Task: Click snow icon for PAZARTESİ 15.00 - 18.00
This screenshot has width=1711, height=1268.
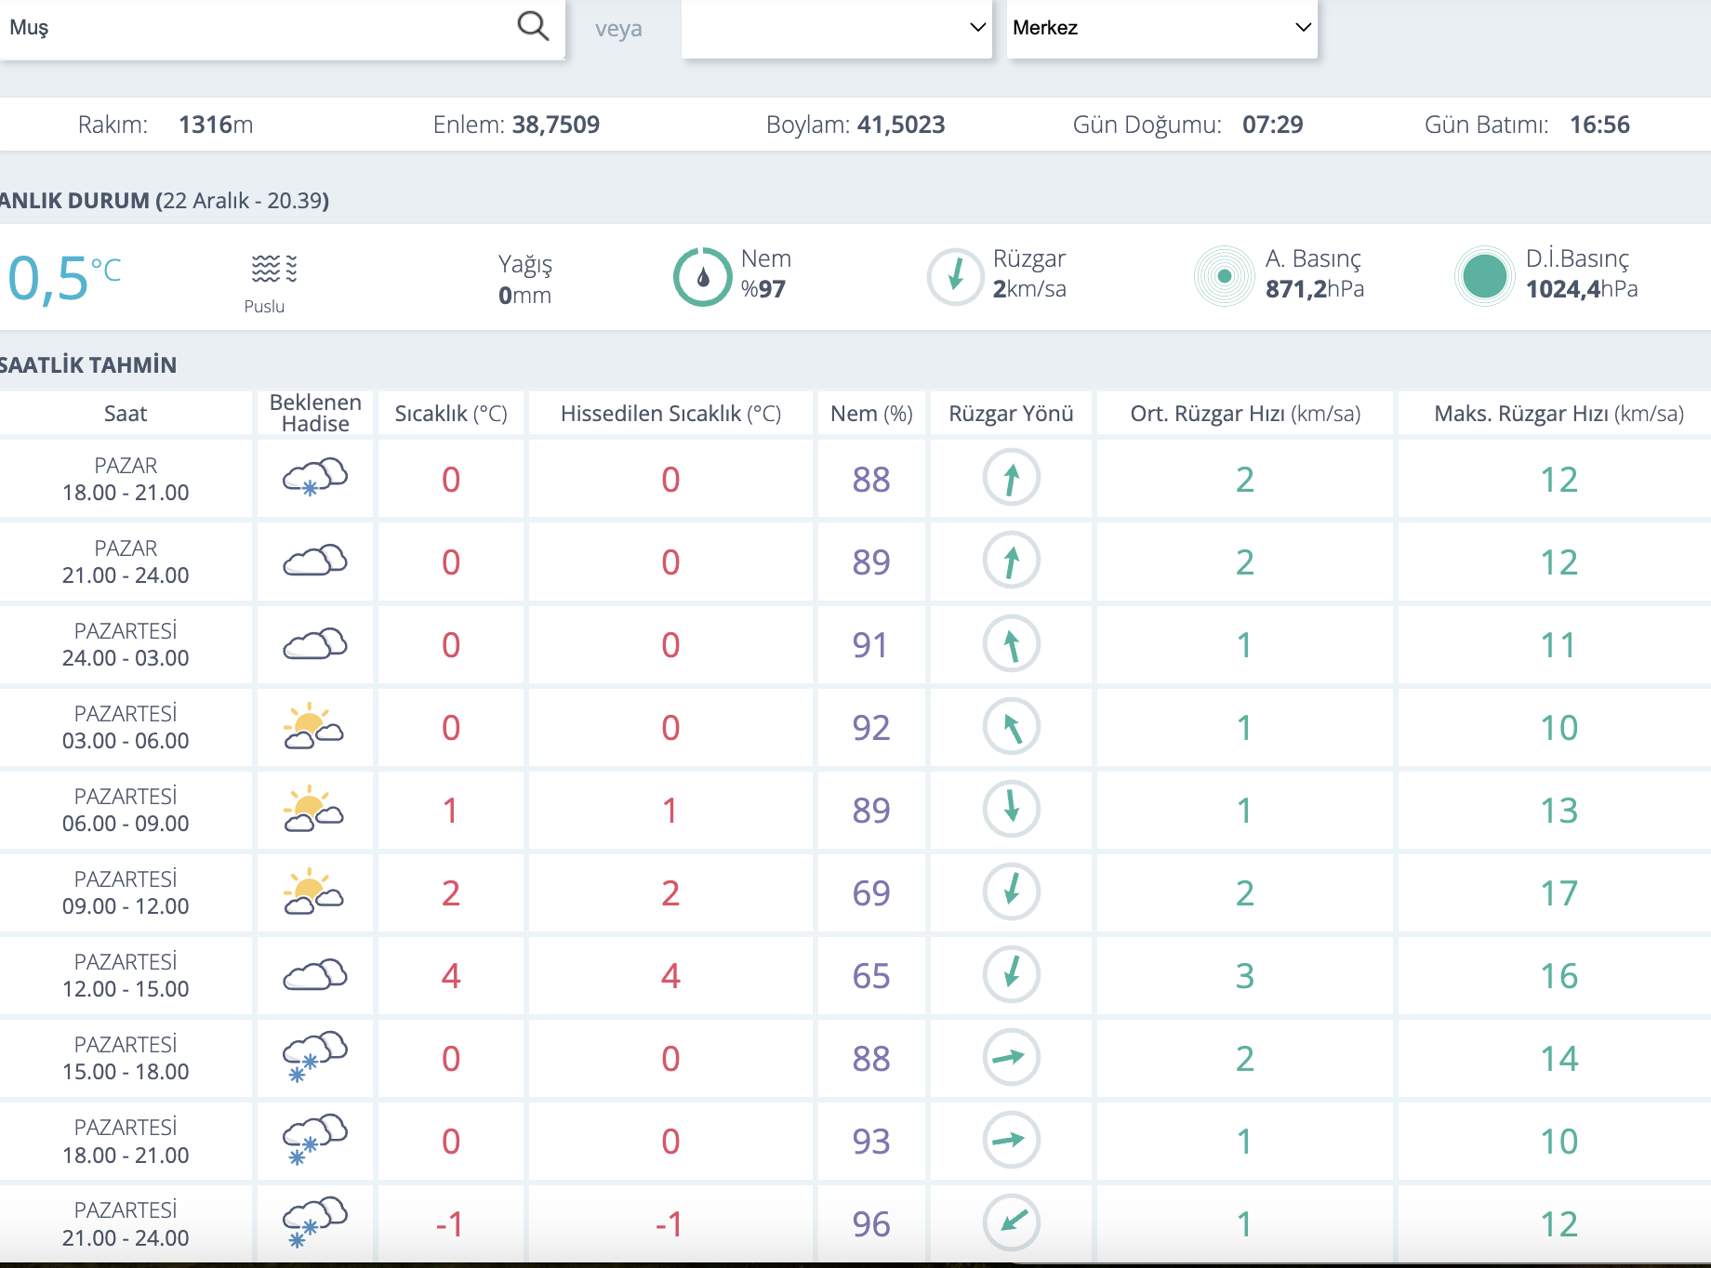Action: point(315,1057)
